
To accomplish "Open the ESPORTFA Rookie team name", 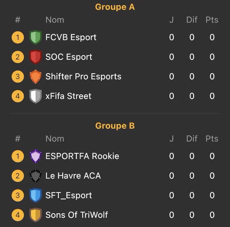I will coord(82,156).
